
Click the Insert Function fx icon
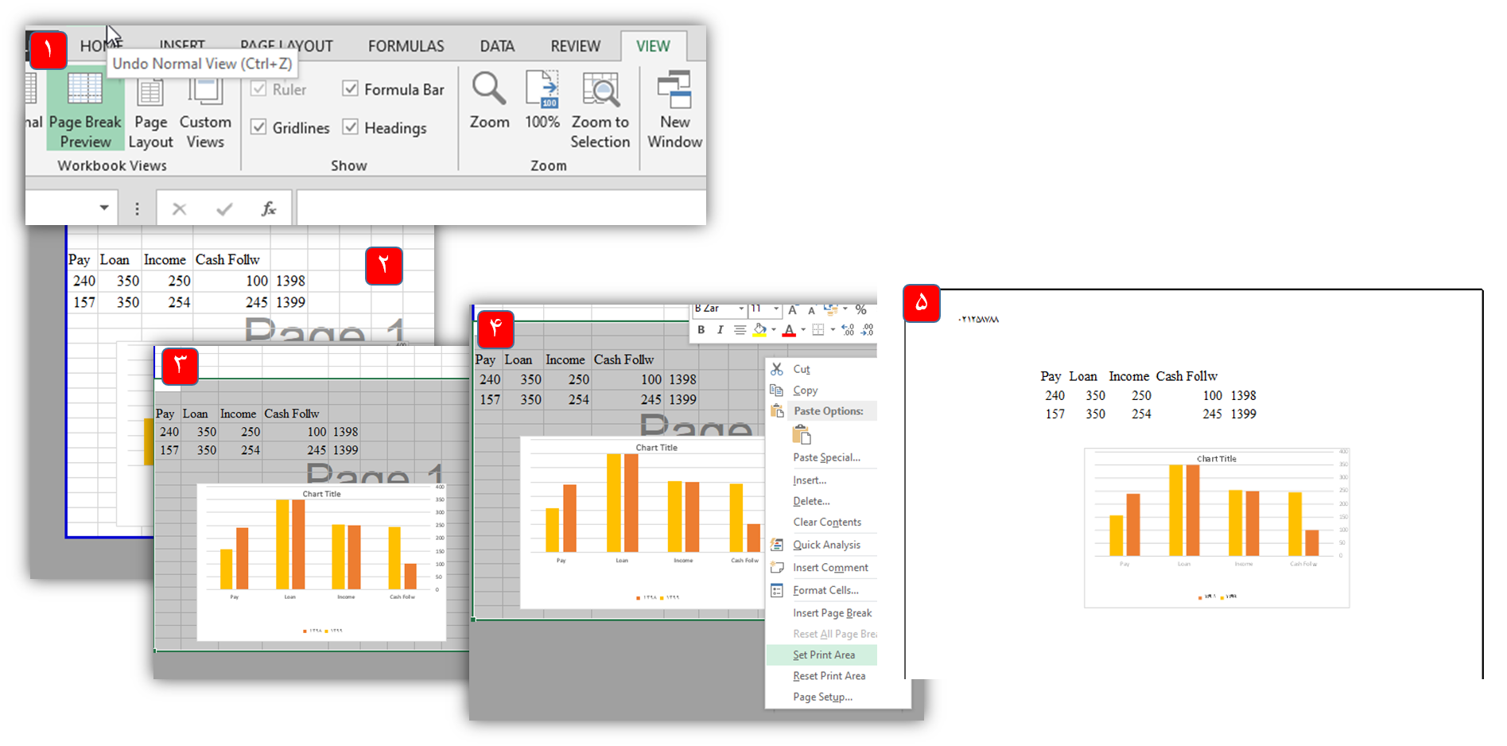point(269,208)
